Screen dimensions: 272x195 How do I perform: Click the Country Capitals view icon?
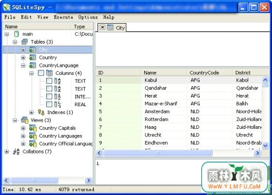click(x=33, y=128)
